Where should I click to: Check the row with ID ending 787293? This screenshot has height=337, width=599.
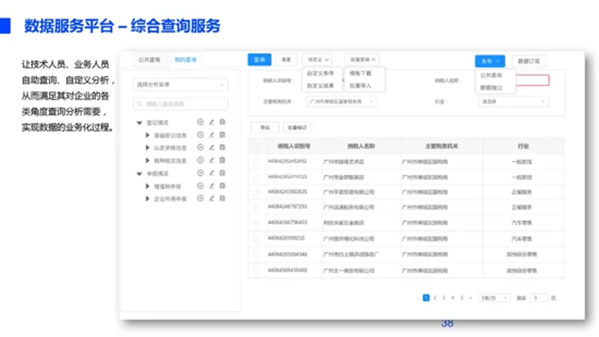coord(256,207)
